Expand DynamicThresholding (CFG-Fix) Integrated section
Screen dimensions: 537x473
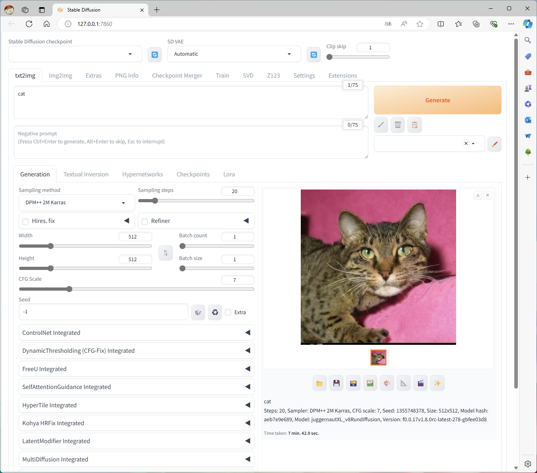(136, 351)
